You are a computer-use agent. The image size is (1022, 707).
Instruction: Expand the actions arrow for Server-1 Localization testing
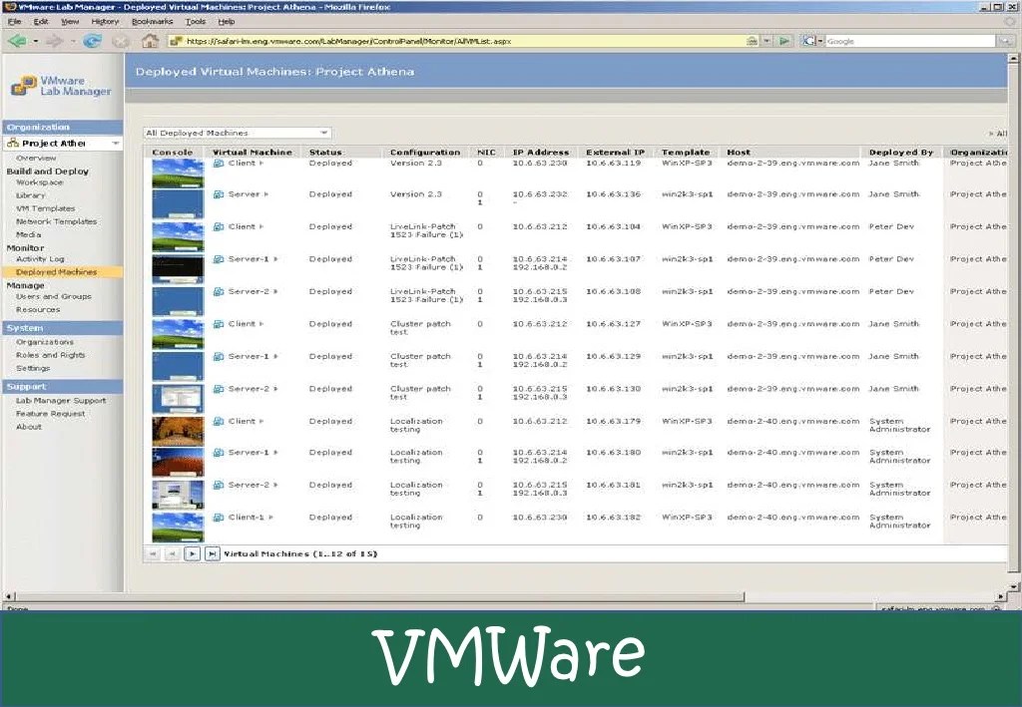click(x=275, y=453)
